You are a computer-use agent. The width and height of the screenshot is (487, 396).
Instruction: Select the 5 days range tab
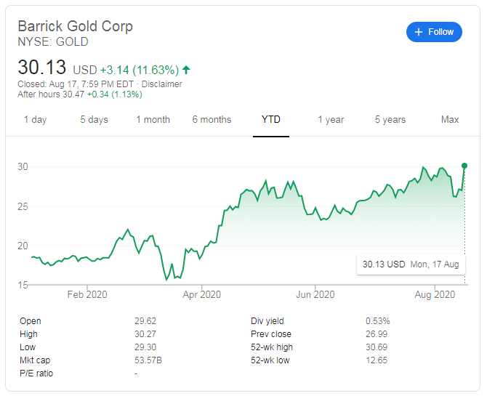coord(94,120)
